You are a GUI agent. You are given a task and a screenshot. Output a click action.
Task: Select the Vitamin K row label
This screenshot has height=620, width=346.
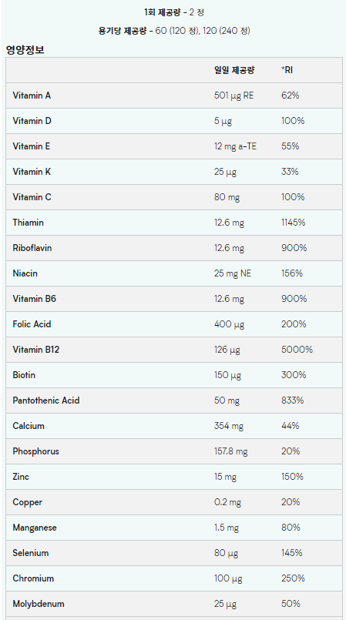(32, 172)
